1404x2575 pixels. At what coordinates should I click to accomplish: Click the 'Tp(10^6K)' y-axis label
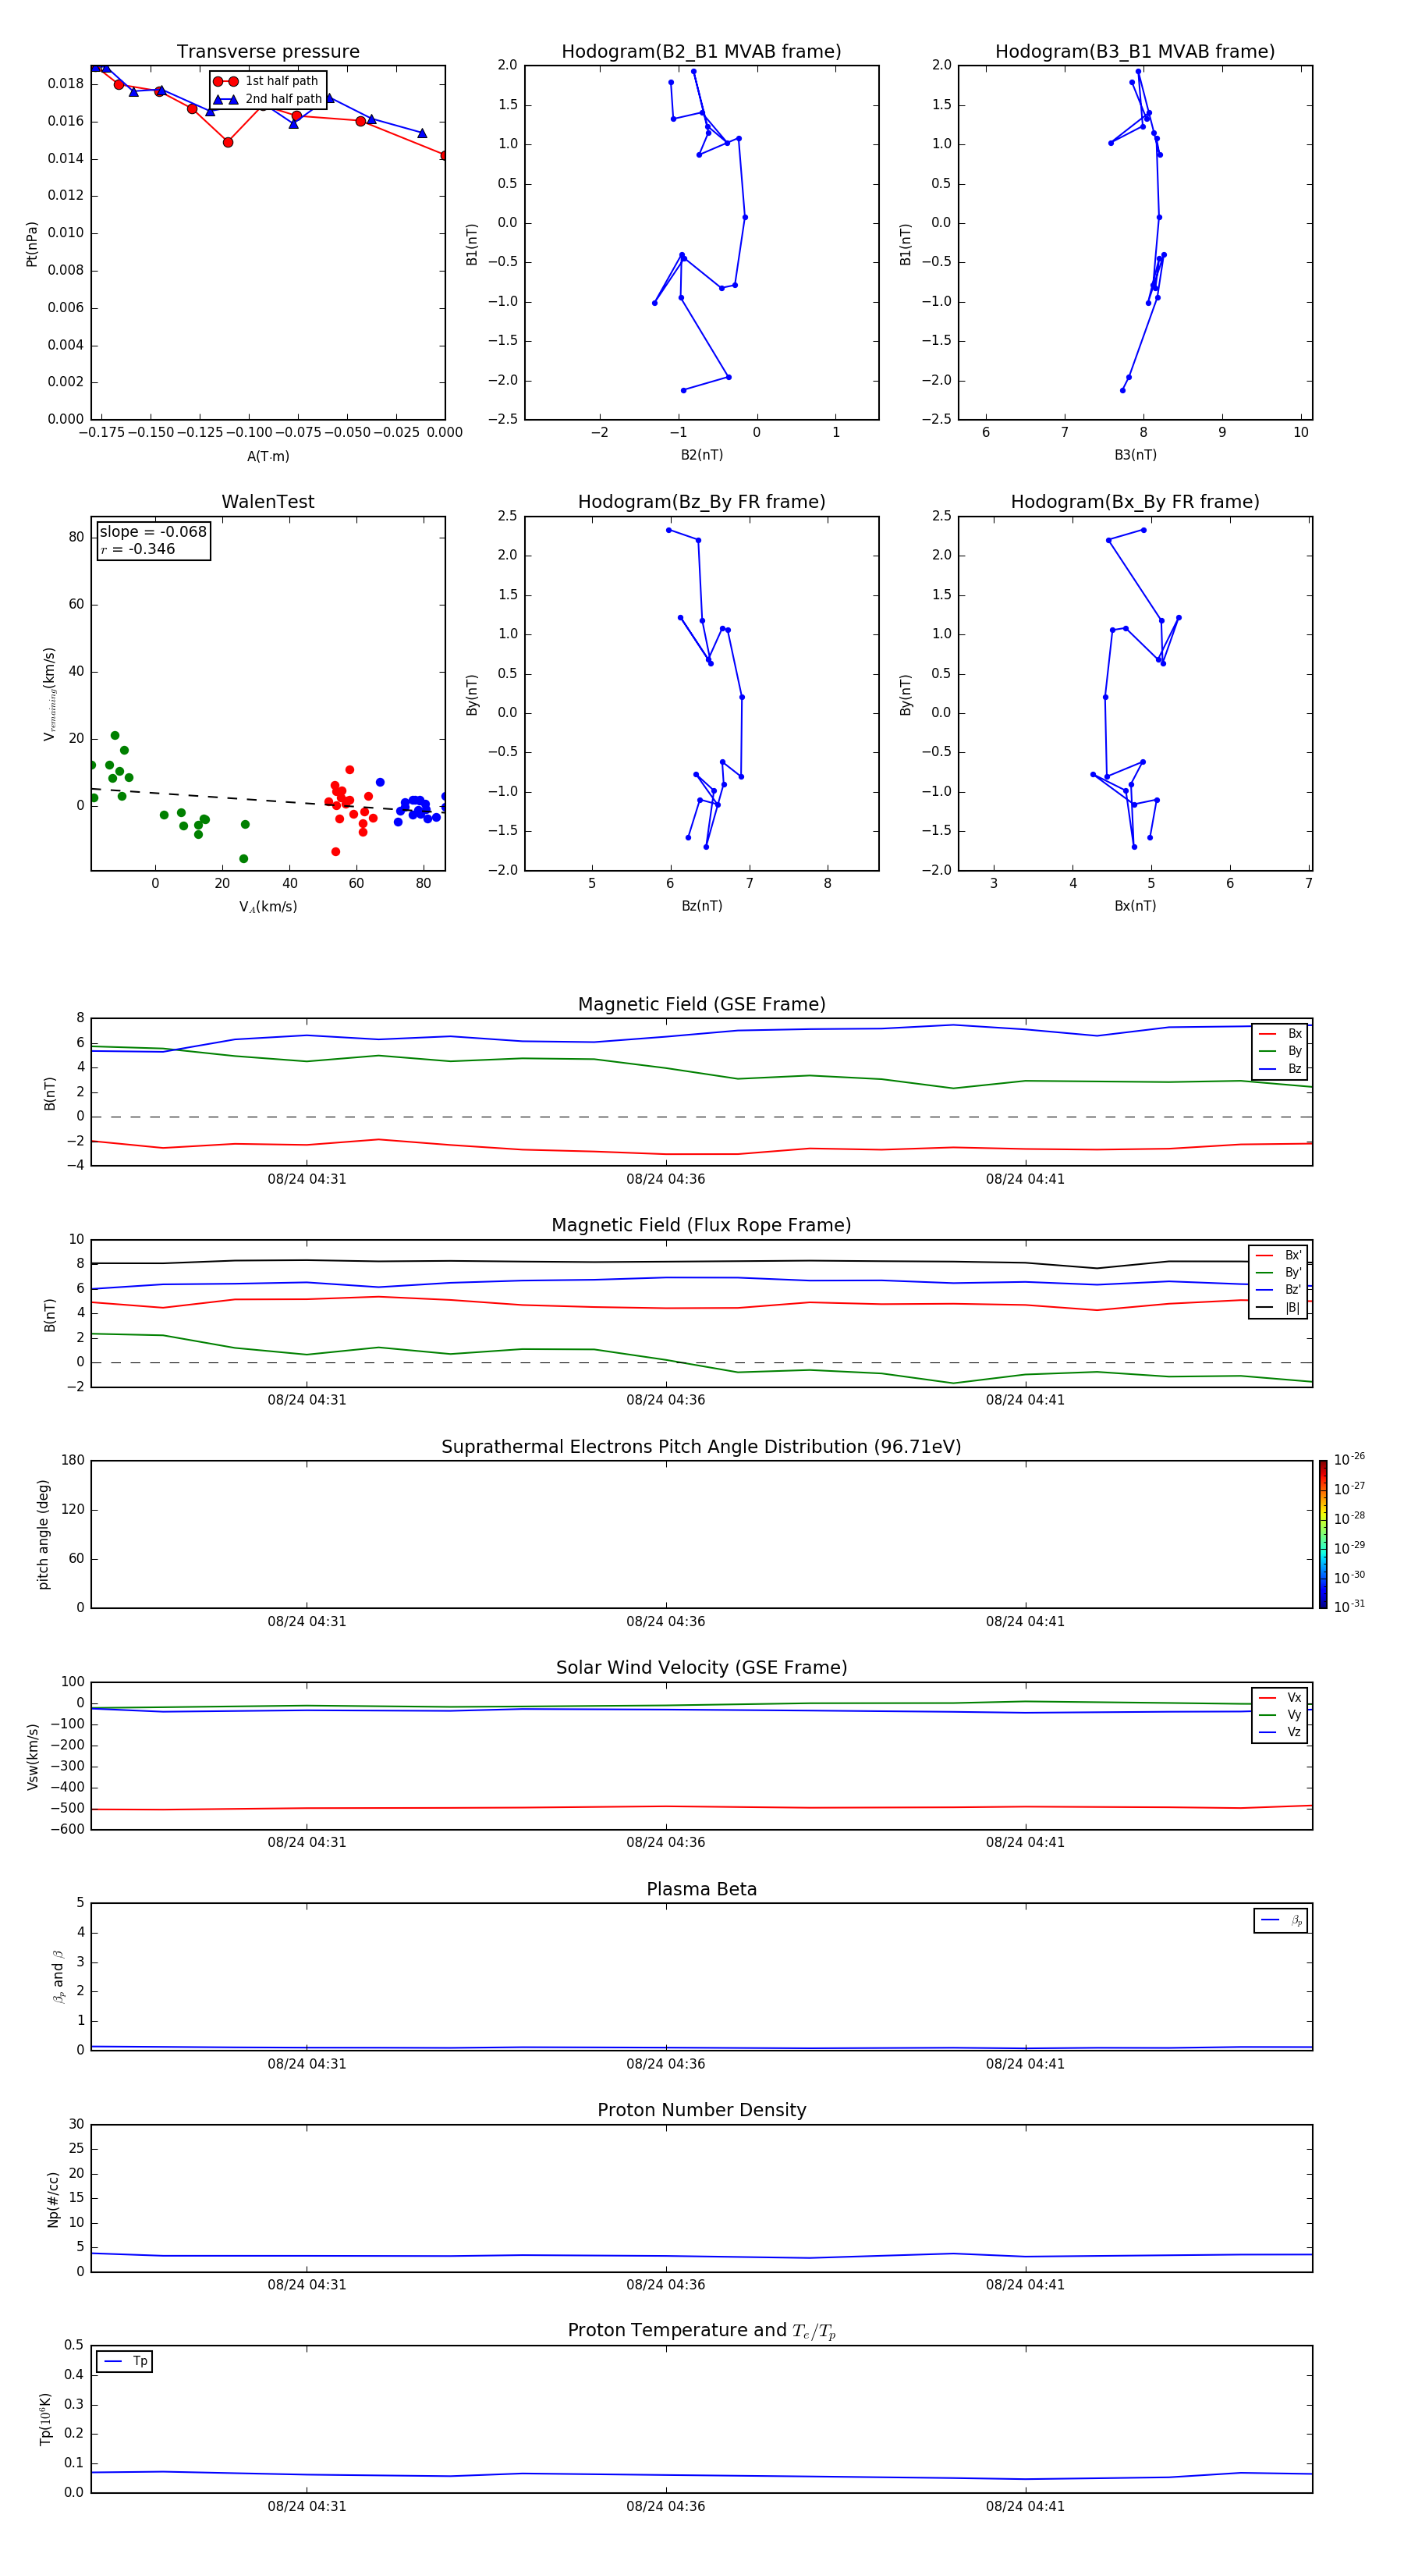point(45,2419)
